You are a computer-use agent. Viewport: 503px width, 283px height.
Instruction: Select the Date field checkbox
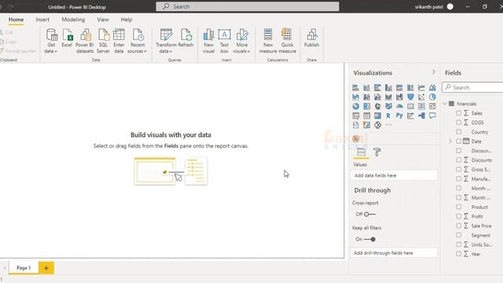pos(459,141)
